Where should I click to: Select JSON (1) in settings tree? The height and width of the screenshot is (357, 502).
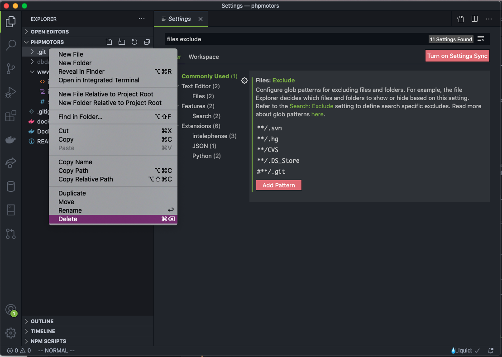(x=204, y=146)
